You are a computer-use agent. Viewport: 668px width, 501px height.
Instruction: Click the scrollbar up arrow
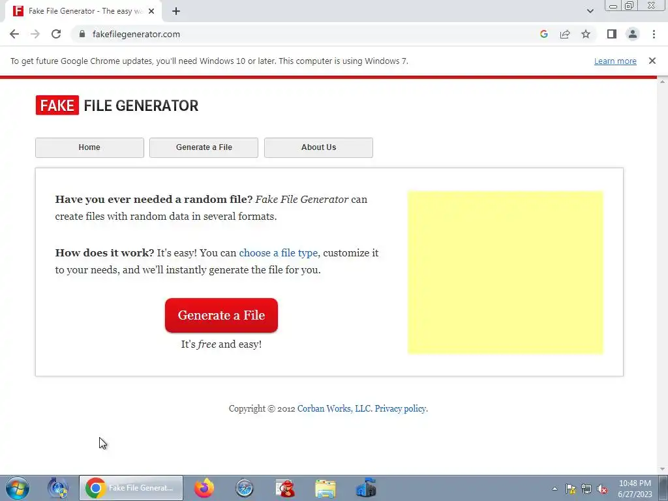[663, 81]
